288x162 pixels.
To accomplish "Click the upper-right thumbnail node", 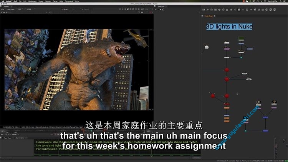I will 274,103.
